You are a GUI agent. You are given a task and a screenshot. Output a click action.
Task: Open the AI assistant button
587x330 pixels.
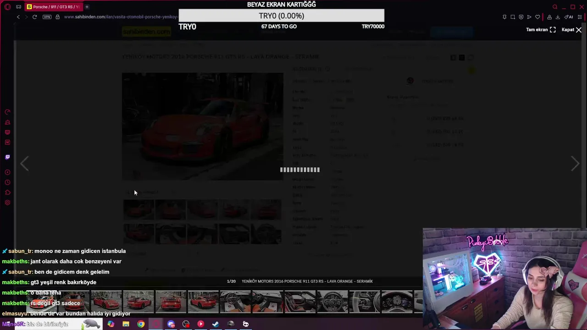click(569, 17)
